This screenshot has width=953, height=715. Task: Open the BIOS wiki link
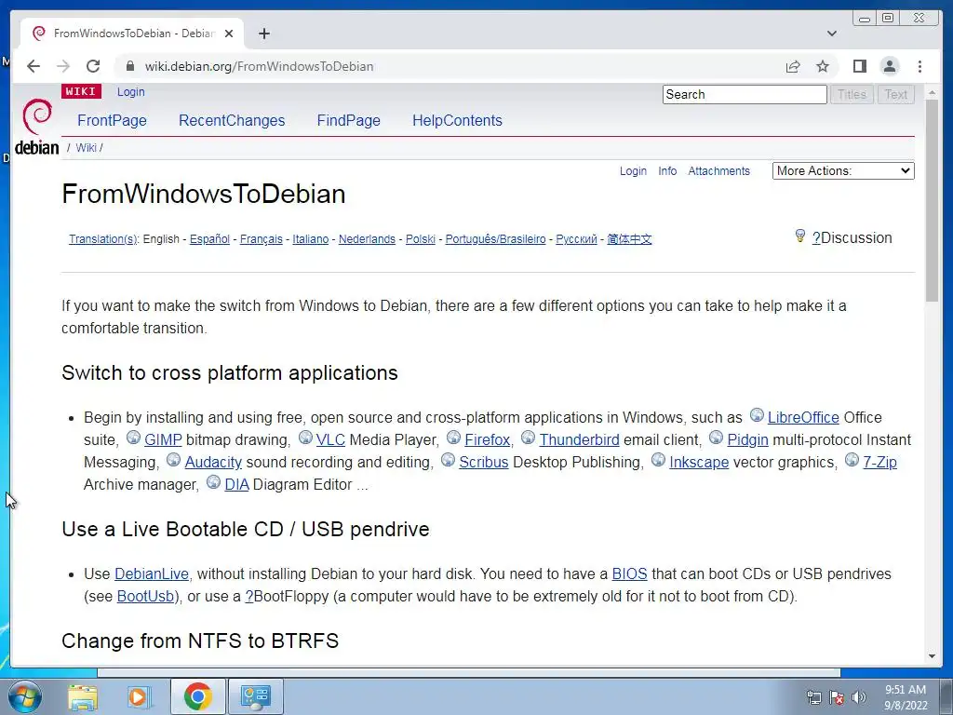[x=630, y=573]
